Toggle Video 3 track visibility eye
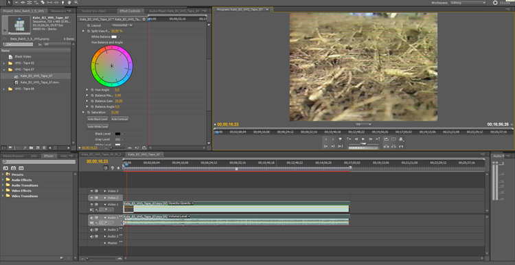The height and width of the screenshot is (265, 515). (x=91, y=191)
